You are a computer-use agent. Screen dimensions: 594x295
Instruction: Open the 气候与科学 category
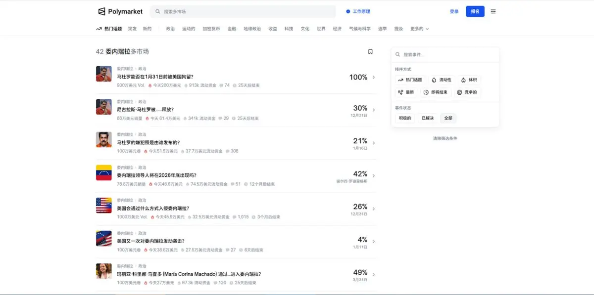[360, 29]
